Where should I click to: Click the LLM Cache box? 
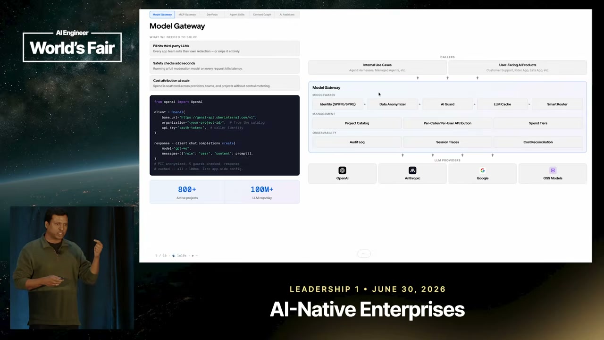[x=502, y=104]
